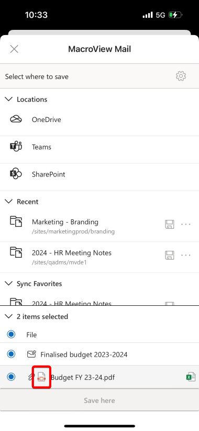Collapse the Recent section chevron

point(9,202)
